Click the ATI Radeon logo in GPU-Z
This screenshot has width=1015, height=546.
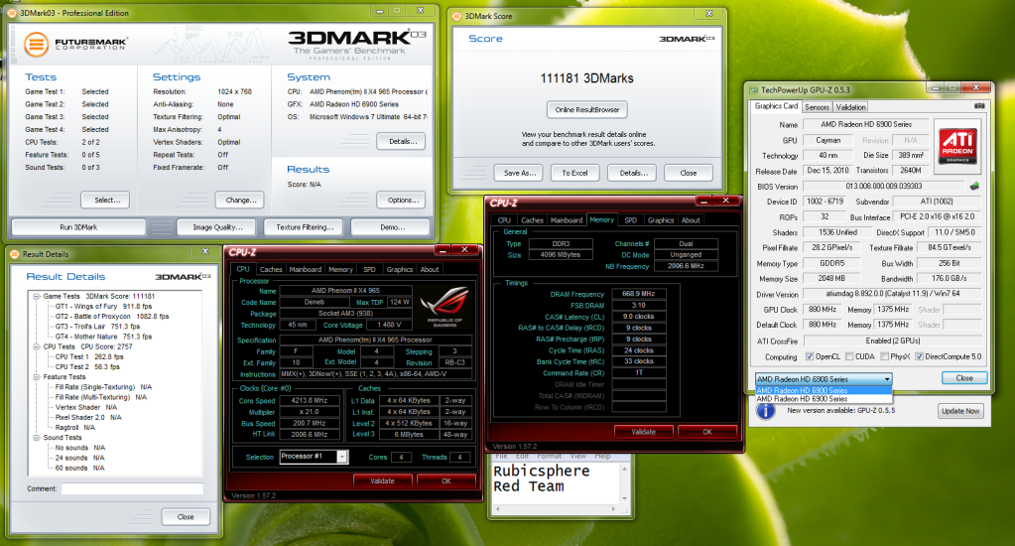(x=957, y=145)
